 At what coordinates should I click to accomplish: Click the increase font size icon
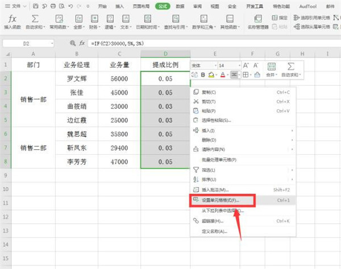point(246,65)
